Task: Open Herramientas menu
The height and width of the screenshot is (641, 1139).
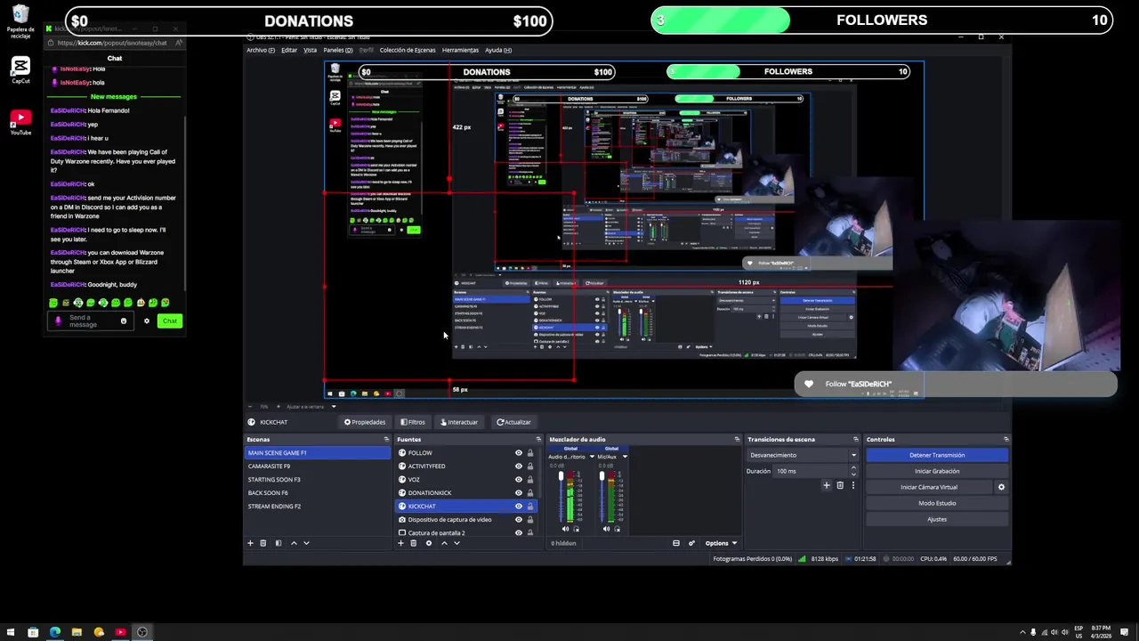Action: click(460, 50)
